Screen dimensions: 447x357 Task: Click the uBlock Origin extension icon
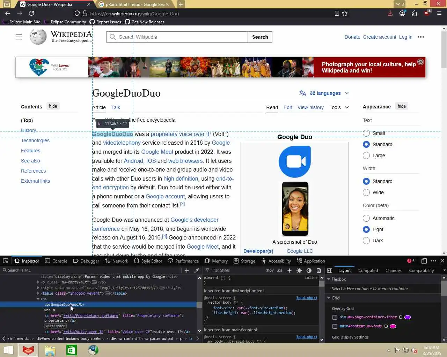pos(427,13)
